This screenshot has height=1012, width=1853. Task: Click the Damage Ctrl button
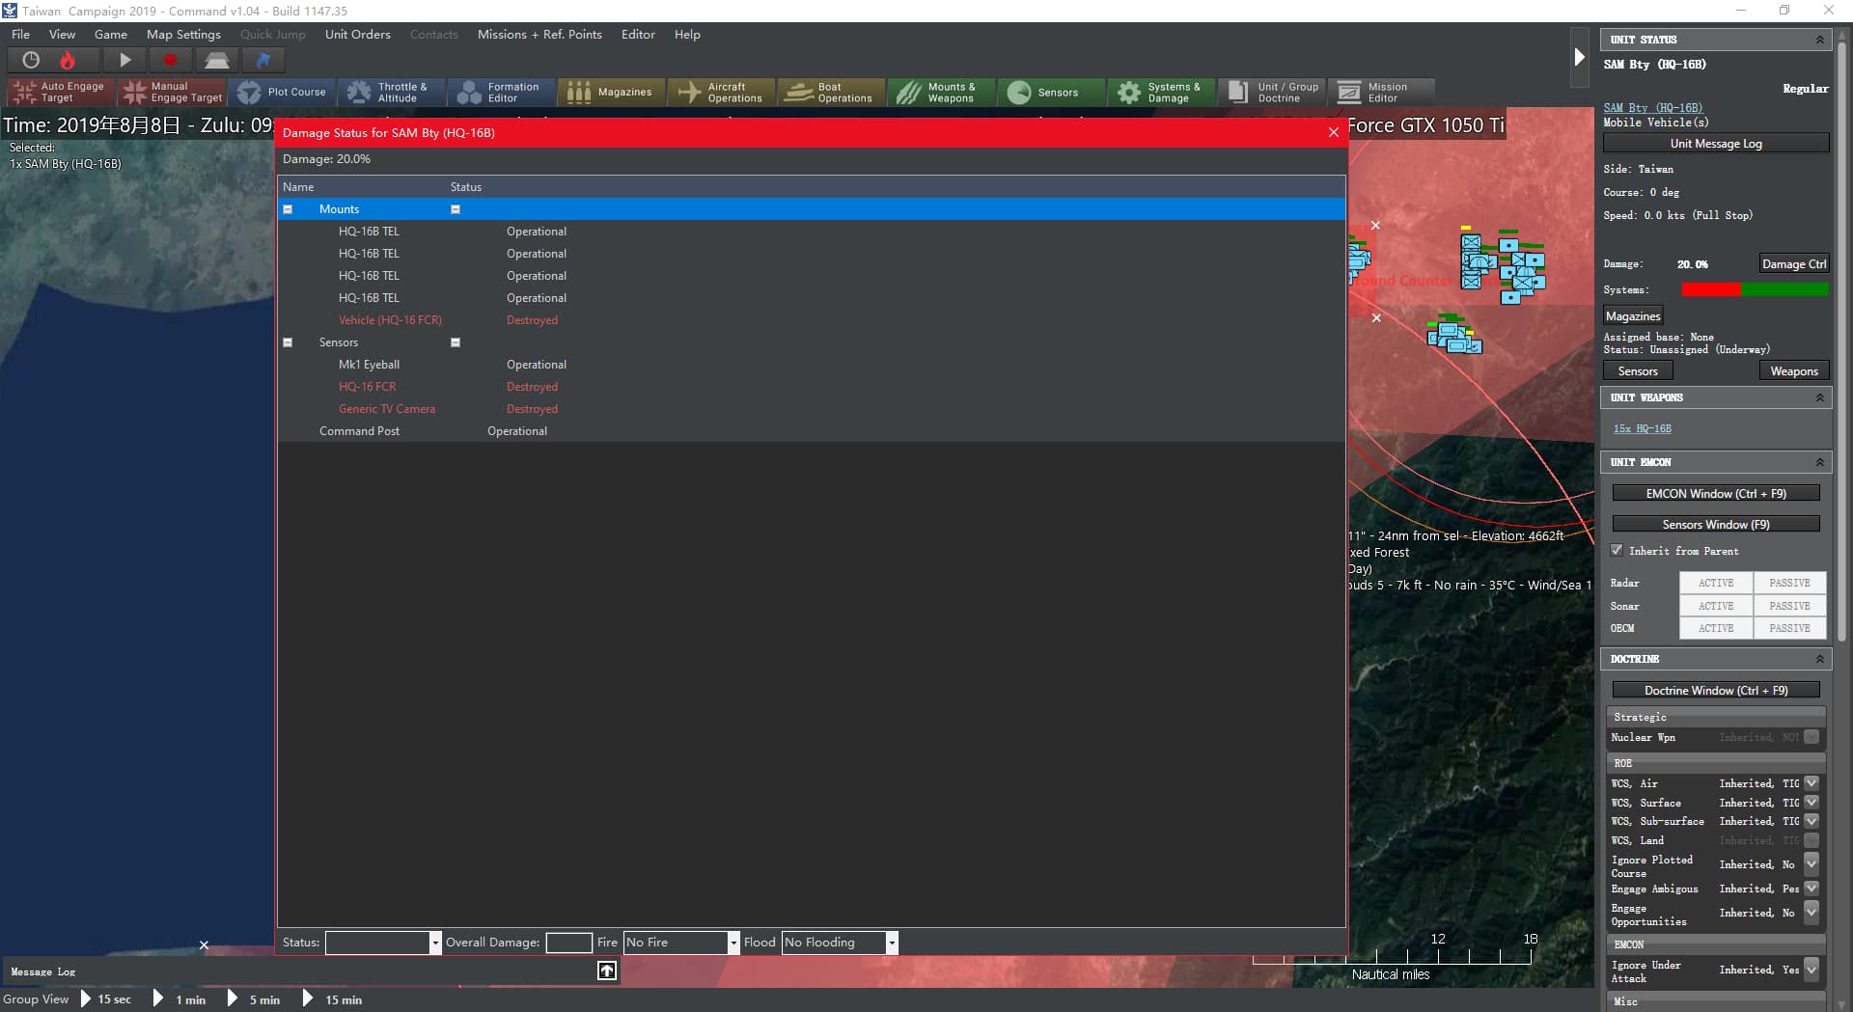click(x=1793, y=264)
